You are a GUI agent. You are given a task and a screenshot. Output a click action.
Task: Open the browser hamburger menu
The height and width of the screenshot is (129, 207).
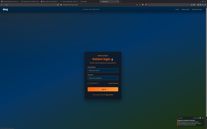[205, 5]
